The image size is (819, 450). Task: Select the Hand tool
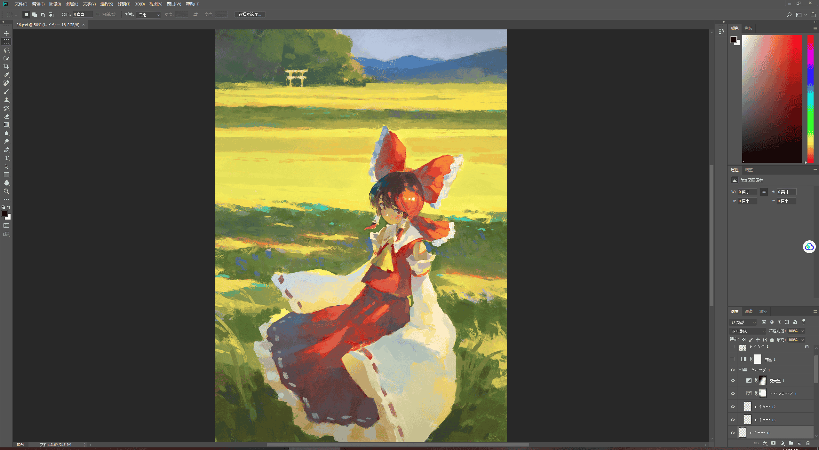6,183
